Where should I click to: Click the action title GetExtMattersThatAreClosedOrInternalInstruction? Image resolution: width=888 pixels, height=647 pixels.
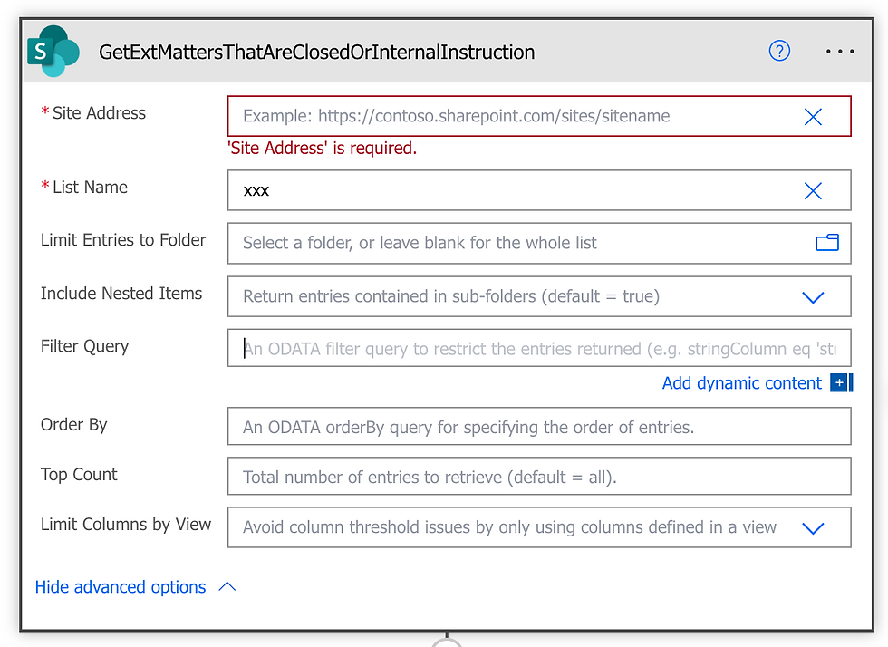pos(316,52)
